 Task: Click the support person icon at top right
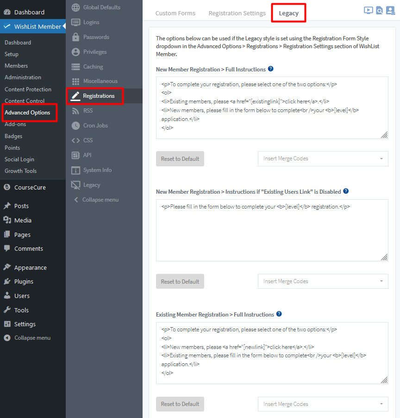click(x=390, y=10)
